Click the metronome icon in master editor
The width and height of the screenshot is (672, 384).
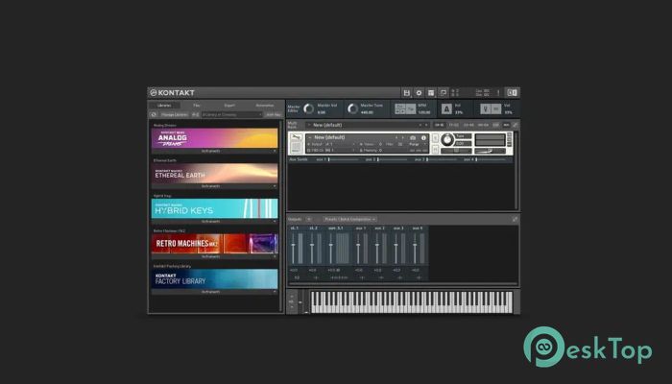(446, 108)
